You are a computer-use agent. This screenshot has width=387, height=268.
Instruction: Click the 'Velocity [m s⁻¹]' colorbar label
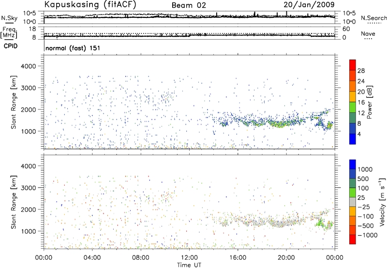coord(382,202)
